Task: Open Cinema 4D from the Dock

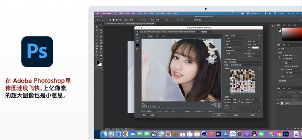Action: [204, 134]
